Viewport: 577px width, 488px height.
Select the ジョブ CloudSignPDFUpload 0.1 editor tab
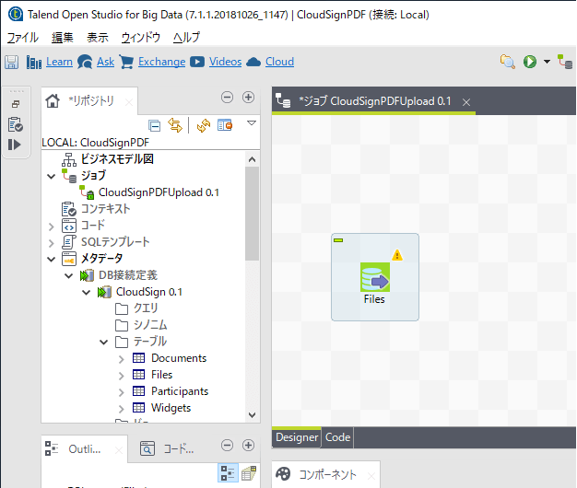click(x=374, y=101)
